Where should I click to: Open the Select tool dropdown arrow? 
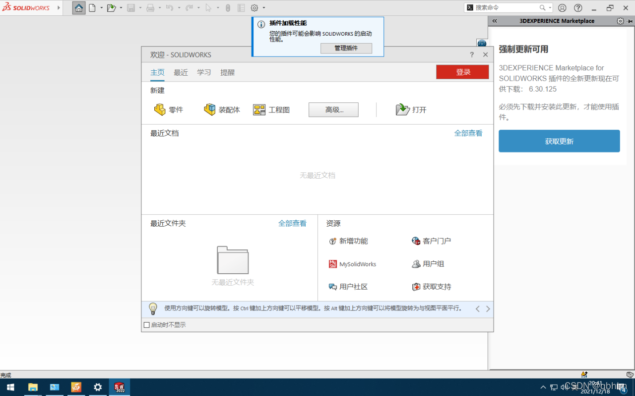pos(218,8)
